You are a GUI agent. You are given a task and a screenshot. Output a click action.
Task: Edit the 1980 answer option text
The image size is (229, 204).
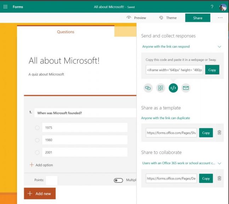(x=85, y=140)
